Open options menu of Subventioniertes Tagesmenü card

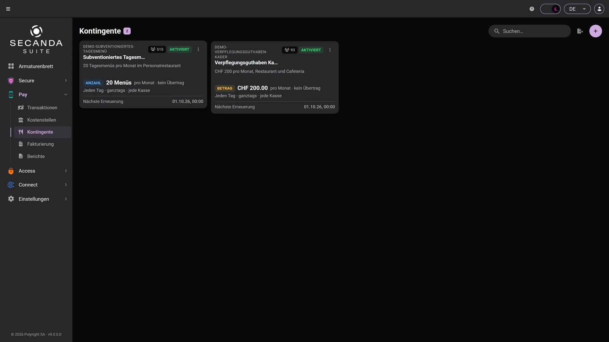pos(198,49)
